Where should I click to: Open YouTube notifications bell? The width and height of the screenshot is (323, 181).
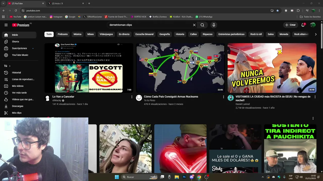click(303, 25)
